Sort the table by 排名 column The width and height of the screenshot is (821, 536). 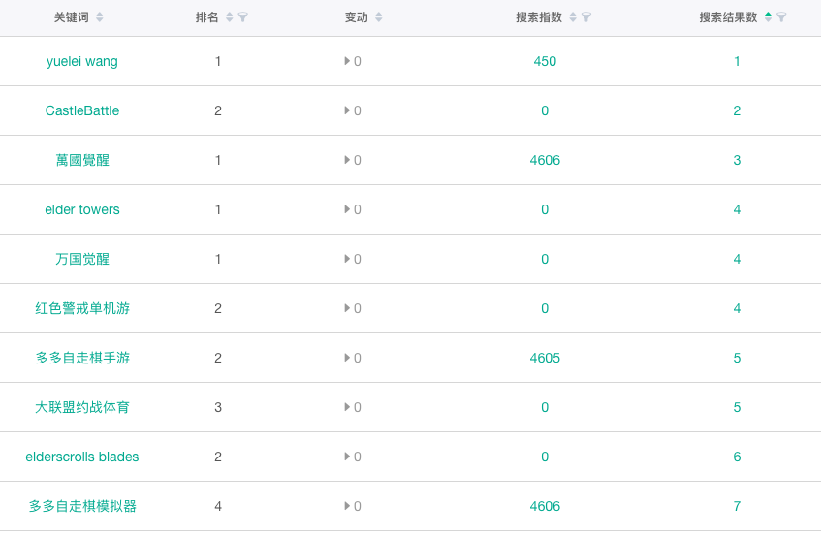coord(230,17)
